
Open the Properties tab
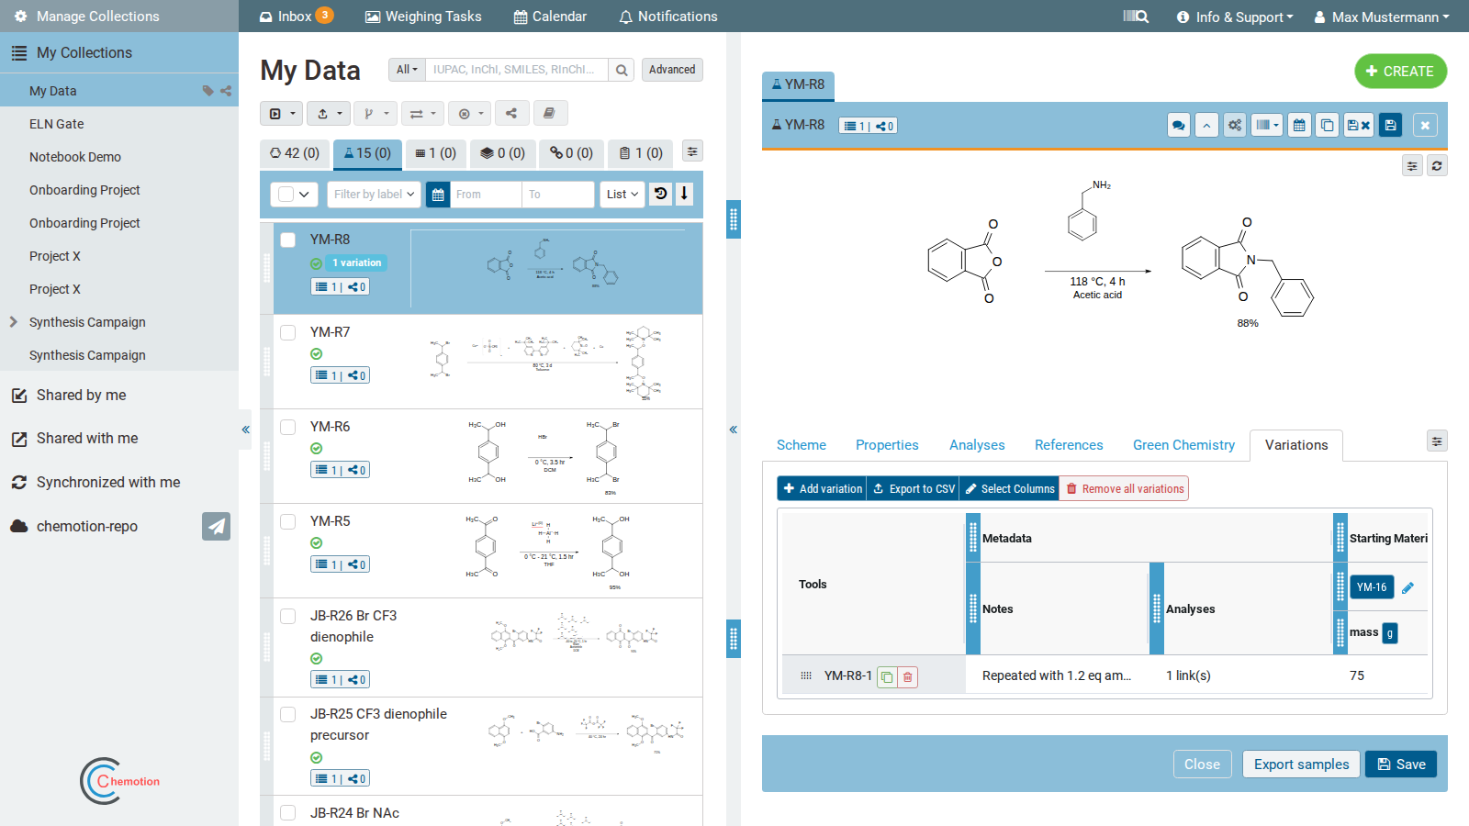[x=887, y=445]
